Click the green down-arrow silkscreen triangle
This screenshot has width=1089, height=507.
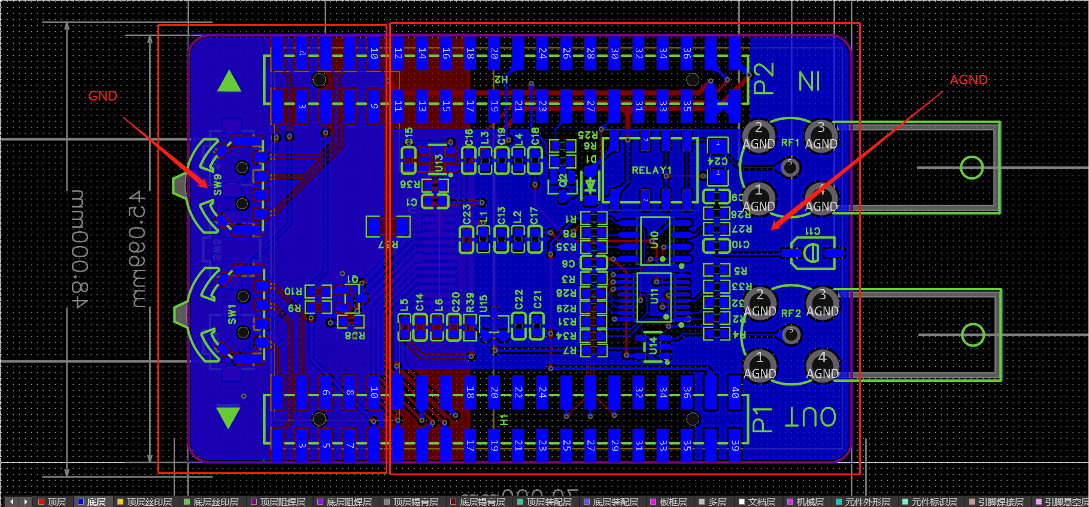click(x=229, y=417)
